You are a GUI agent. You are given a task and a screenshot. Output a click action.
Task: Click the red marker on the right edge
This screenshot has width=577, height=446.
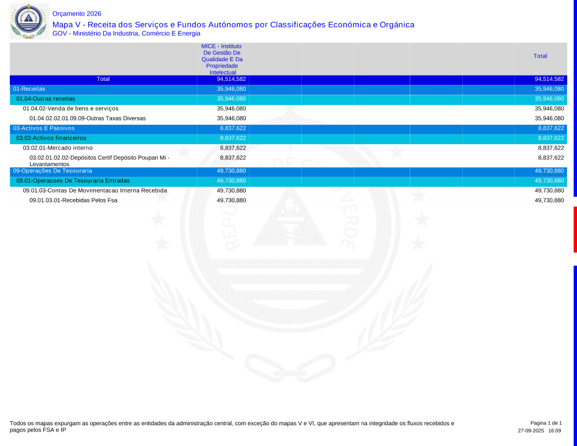coord(575,229)
